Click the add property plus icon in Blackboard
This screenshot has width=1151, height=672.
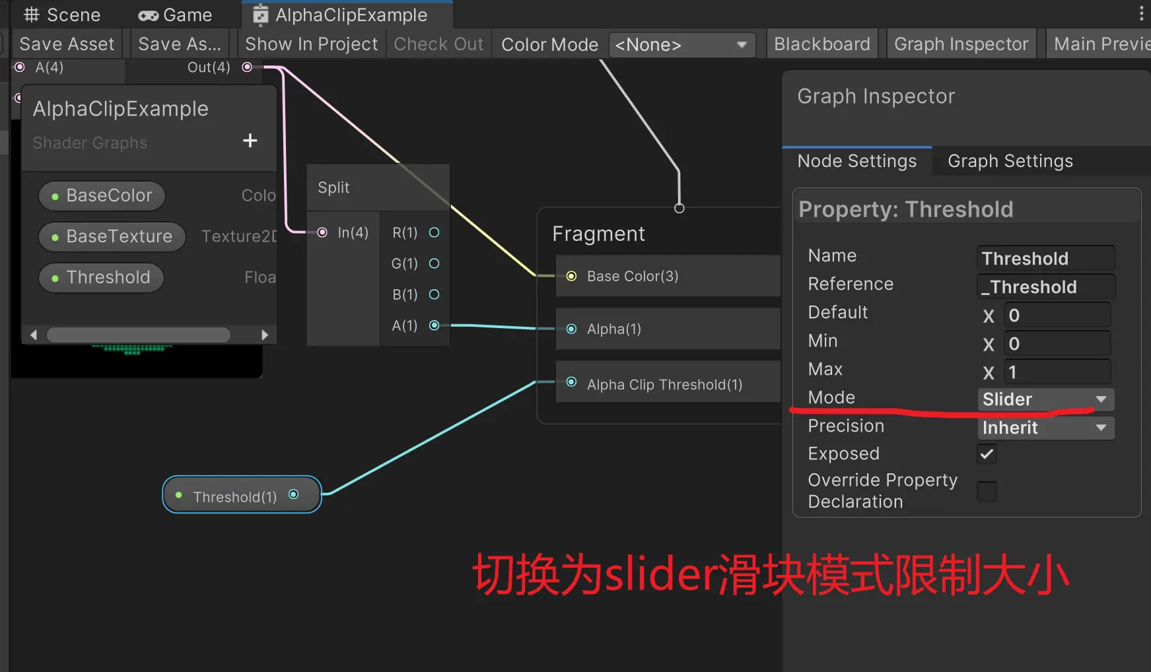pos(250,141)
